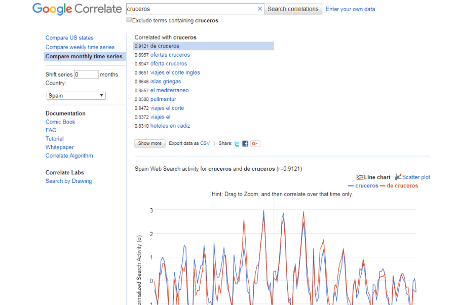Switch to the Scatter plot view

(412, 177)
